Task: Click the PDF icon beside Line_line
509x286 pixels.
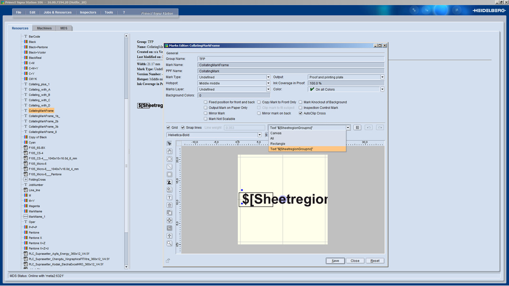Action: tap(25, 190)
